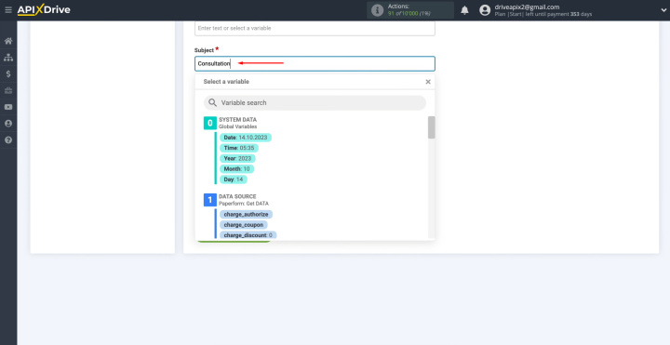670x345 pixels.
Task: Open the user profile sidebar icon
Action: (8, 124)
